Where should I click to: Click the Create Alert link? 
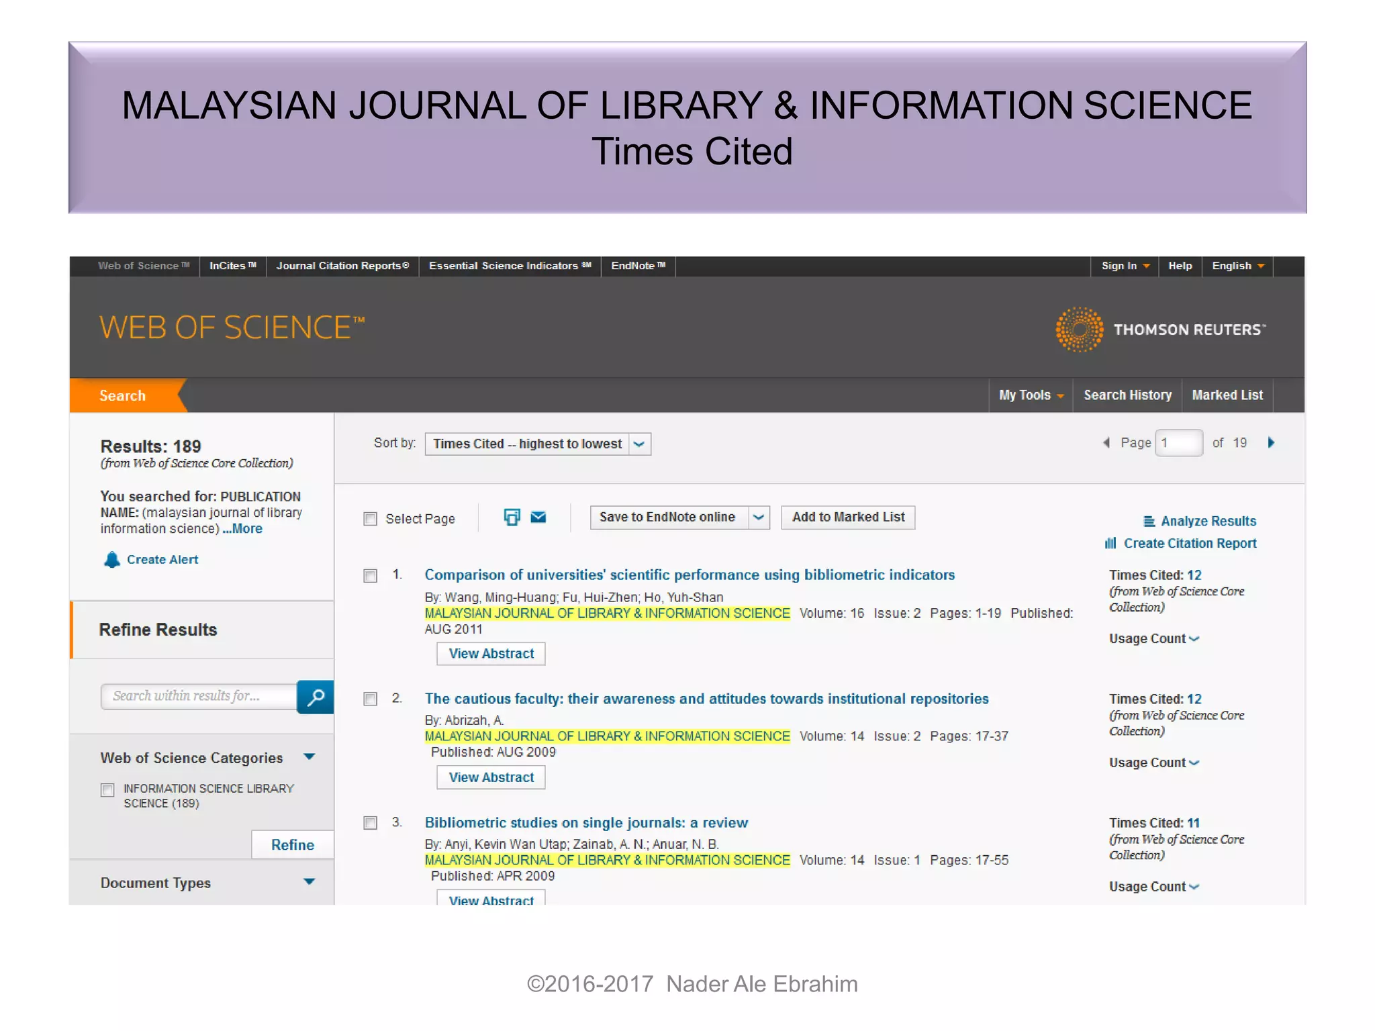pyautogui.click(x=162, y=560)
